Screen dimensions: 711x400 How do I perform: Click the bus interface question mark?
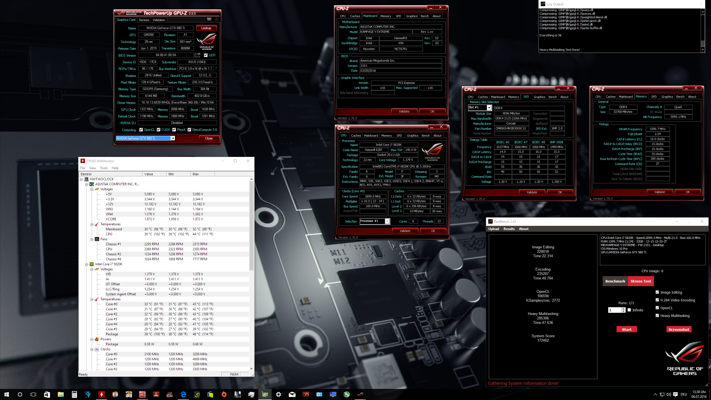[x=216, y=69]
